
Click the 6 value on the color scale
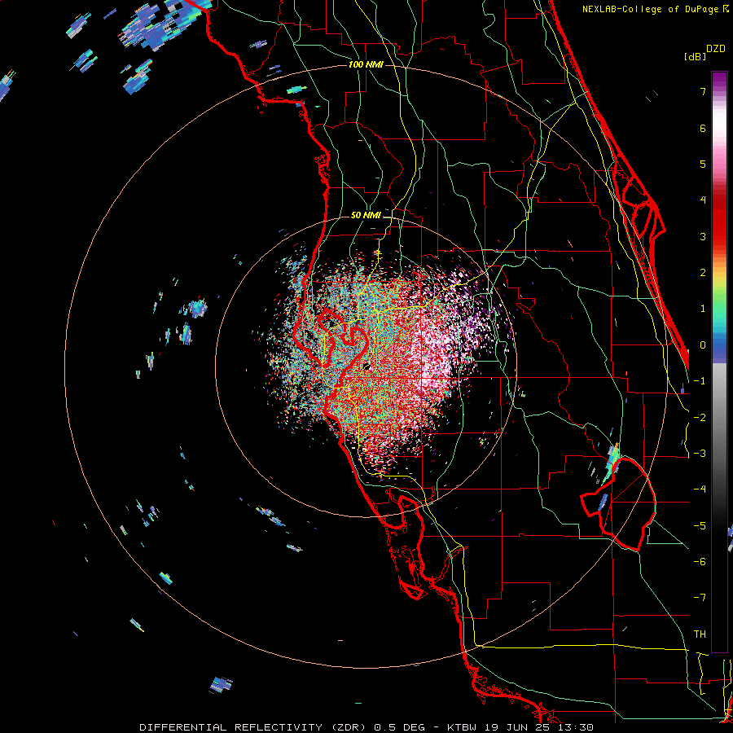tap(703, 128)
